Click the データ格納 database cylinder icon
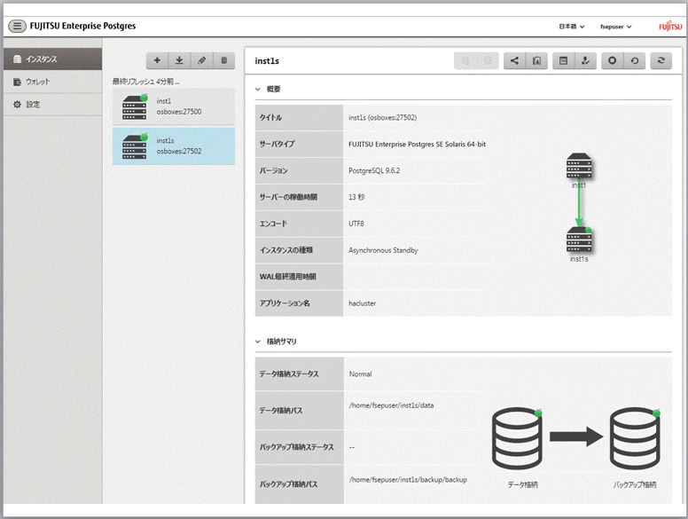Screen dimensions: 688x519 517,437
